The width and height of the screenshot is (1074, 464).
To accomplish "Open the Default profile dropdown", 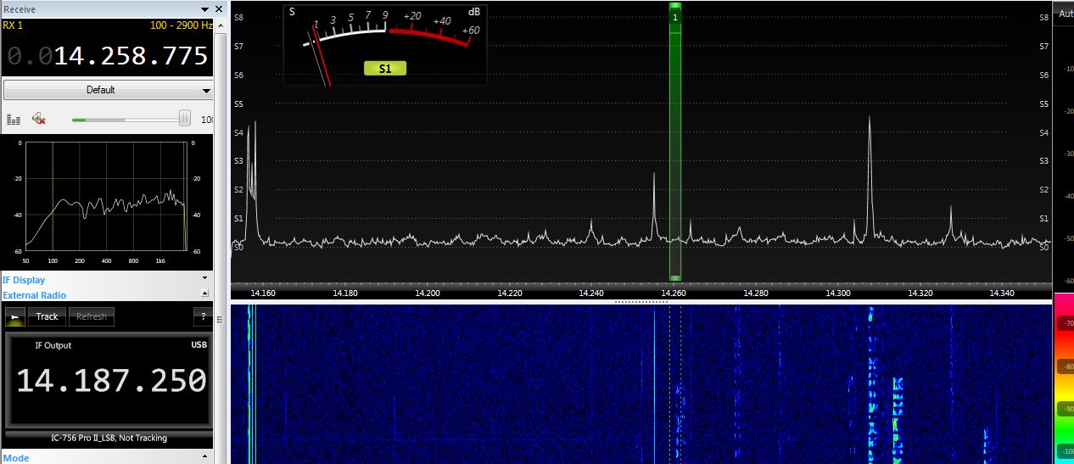I will click(108, 90).
